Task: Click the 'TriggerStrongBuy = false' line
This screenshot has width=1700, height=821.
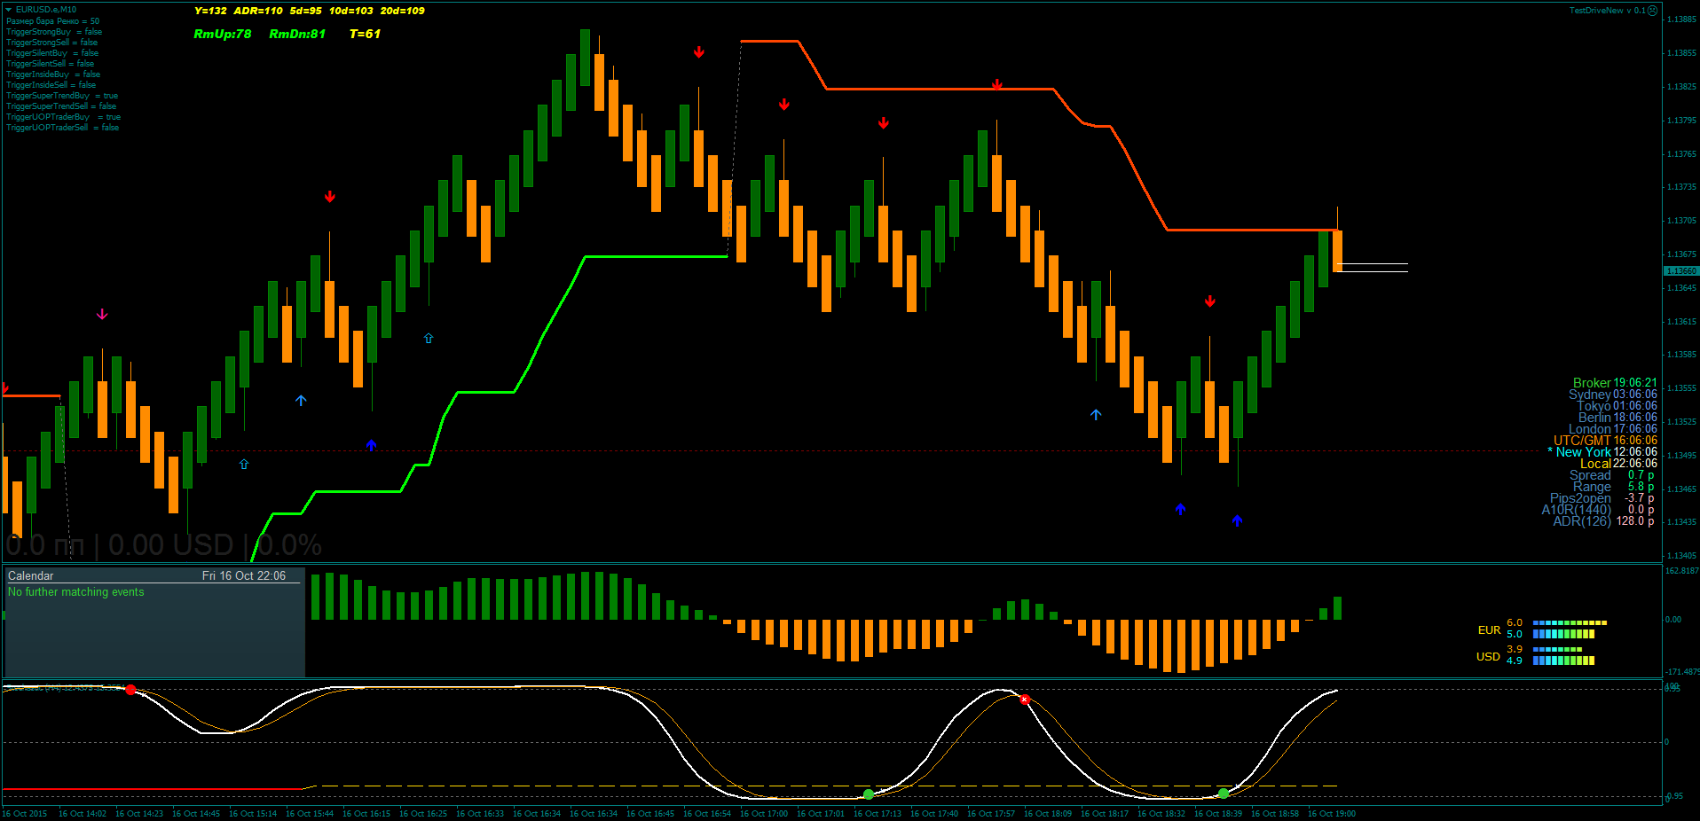Action: coord(54,32)
